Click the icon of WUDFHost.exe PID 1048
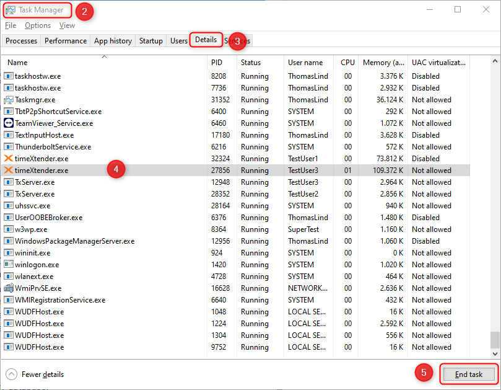The image size is (501, 390). point(9,312)
